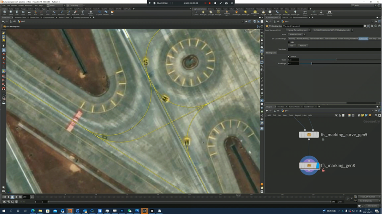The width and height of the screenshot is (382, 214).
Task: Click the ffs_marking_curve_gen5 node icon
Action: 309,135
